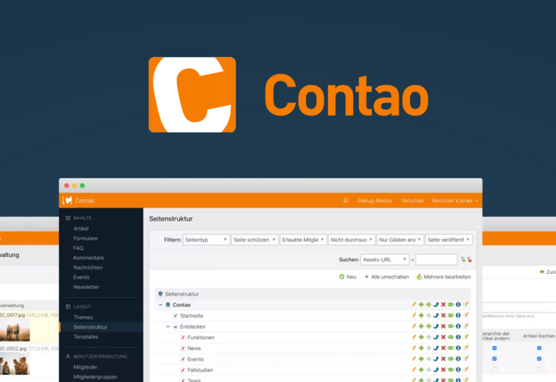
Task: Open the Seite schützen filter dropdown
Action: pos(254,240)
